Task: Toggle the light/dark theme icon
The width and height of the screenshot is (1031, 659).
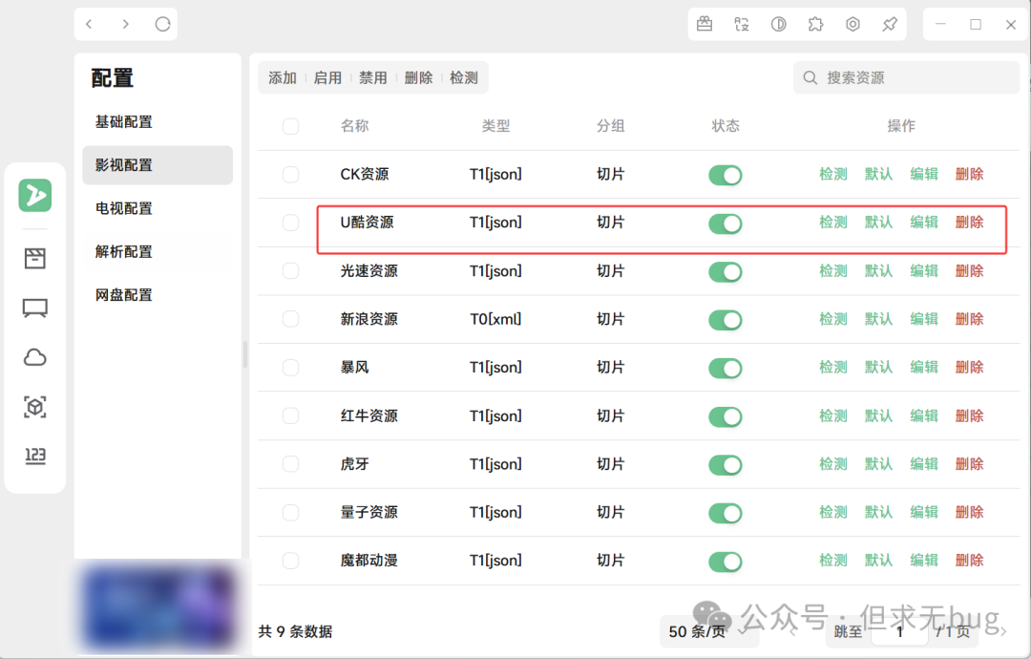Action: point(778,25)
